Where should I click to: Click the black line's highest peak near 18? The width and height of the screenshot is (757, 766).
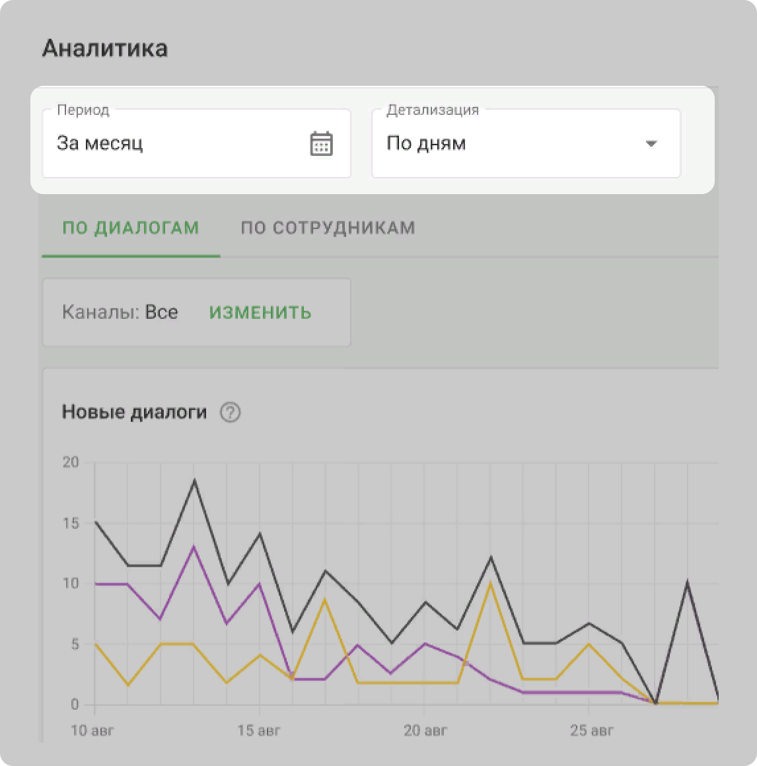(x=194, y=480)
